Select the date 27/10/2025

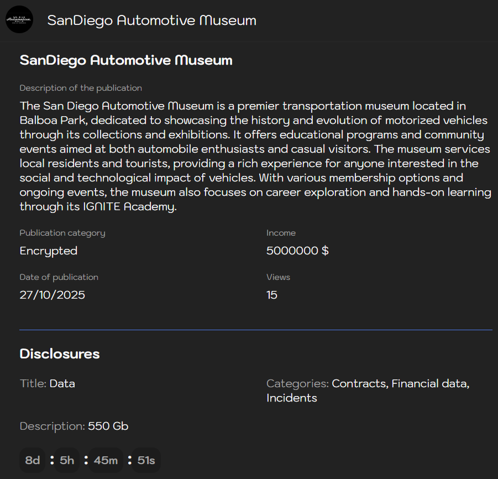pyautogui.click(x=53, y=295)
